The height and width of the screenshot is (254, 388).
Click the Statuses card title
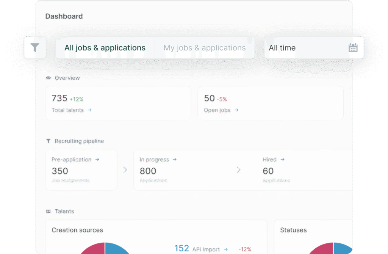pos(293,230)
